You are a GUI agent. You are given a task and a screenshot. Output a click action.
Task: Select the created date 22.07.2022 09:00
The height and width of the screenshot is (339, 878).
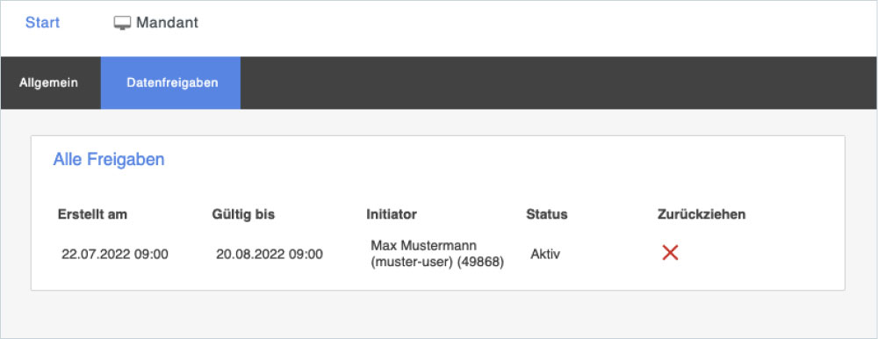click(115, 255)
